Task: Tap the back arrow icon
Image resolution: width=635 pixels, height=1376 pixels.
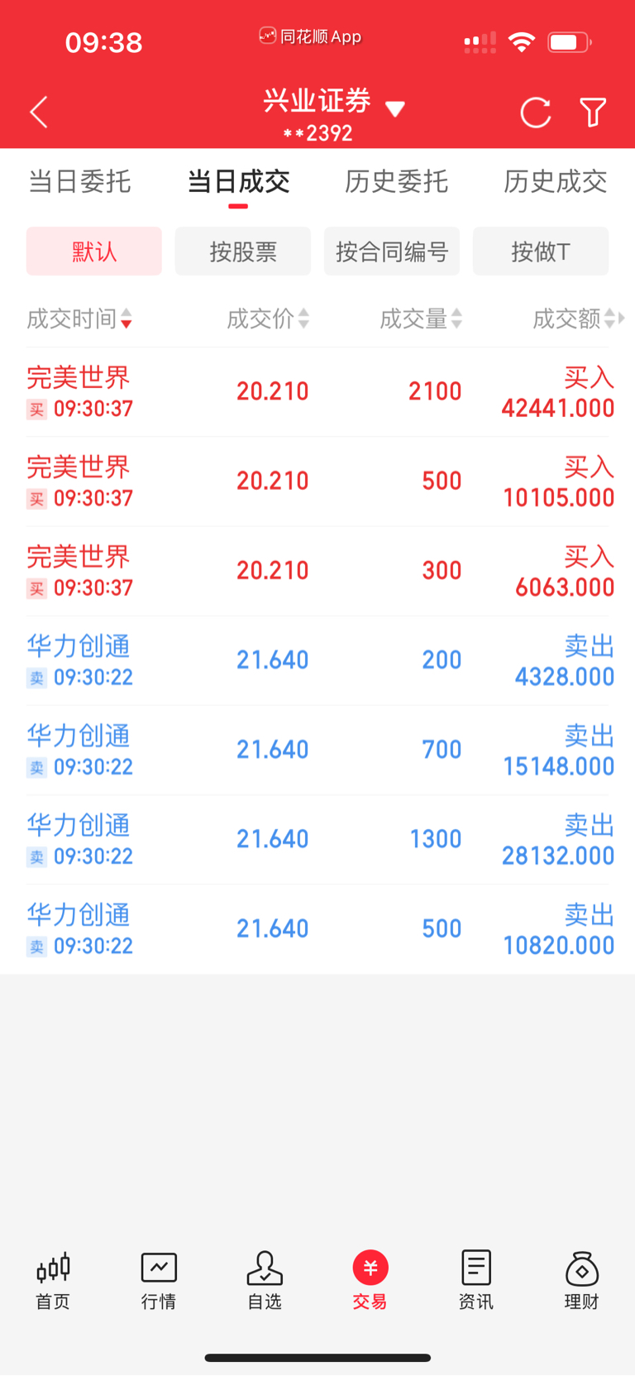Action: coord(39,112)
